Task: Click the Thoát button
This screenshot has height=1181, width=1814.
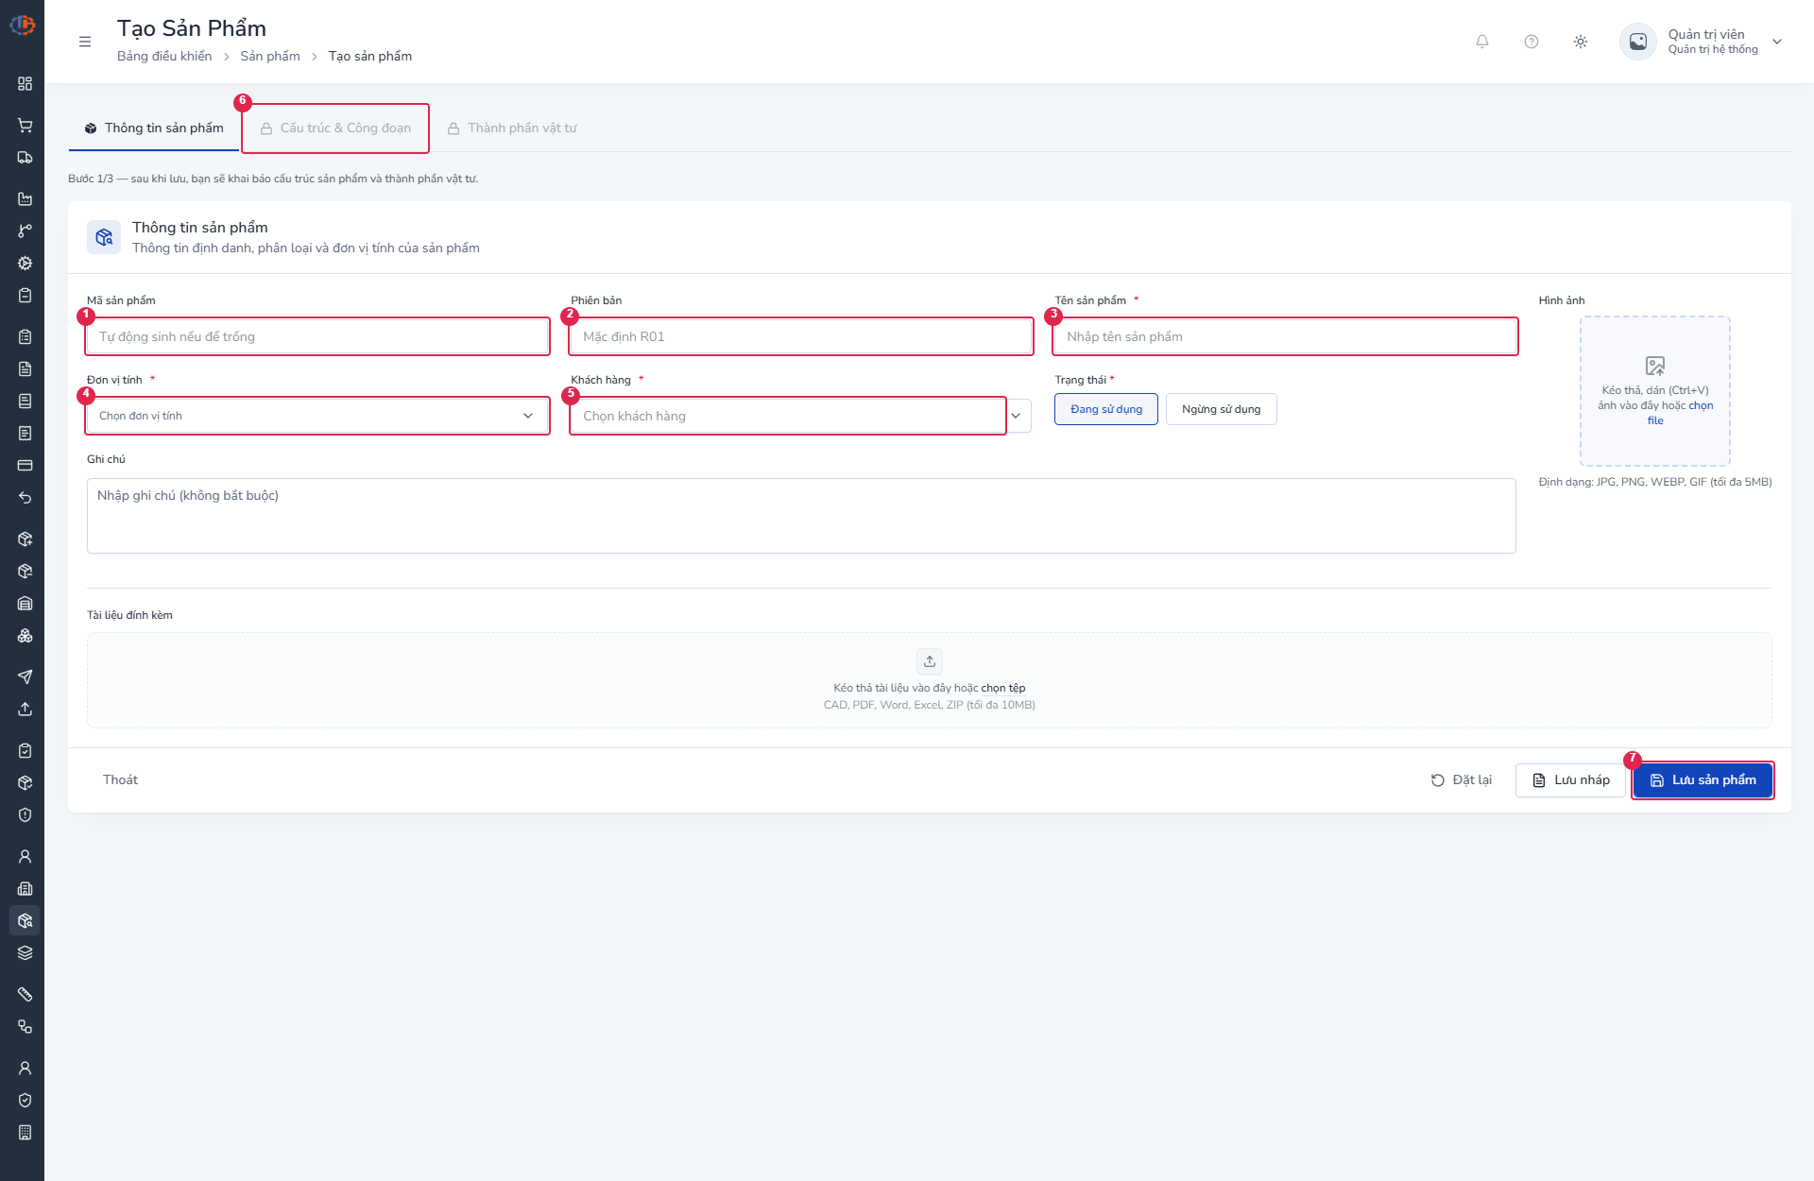Action: [120, 780]
